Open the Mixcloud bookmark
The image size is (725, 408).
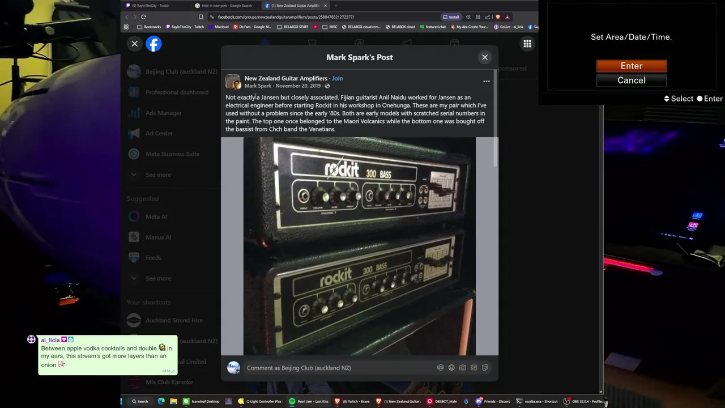click(x=219, y=27)
